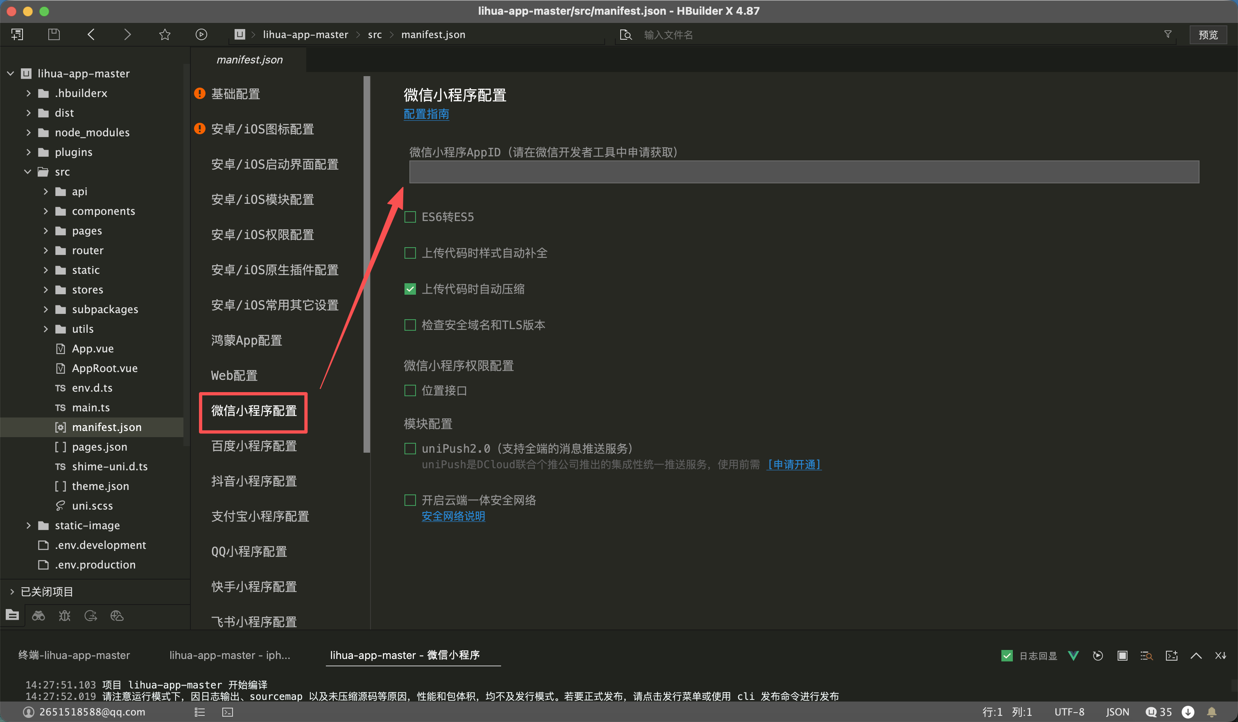1238x722 pixels.
Task: Click the stop button in terminal toolbar
Action: point(1122,655)
